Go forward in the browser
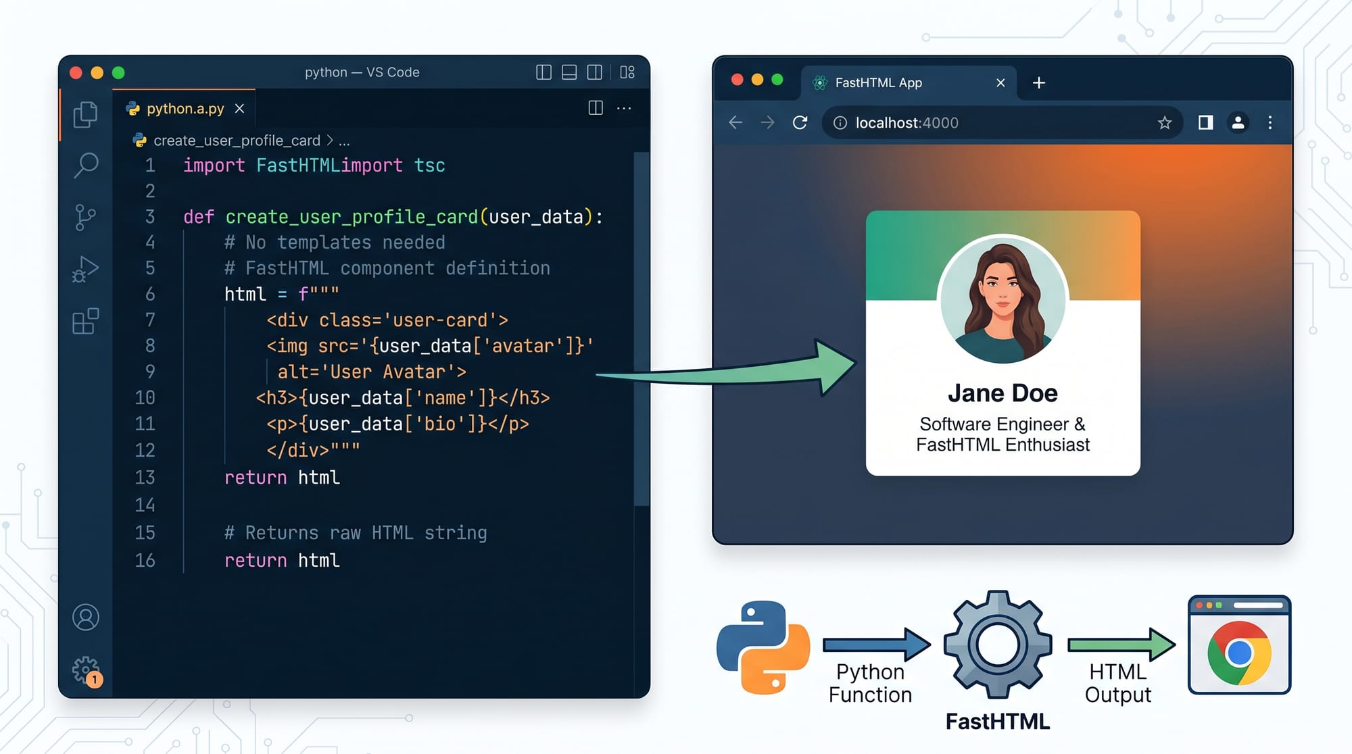Image resolution: width=1352 pixels, height=754 pixels. [767, 122]
